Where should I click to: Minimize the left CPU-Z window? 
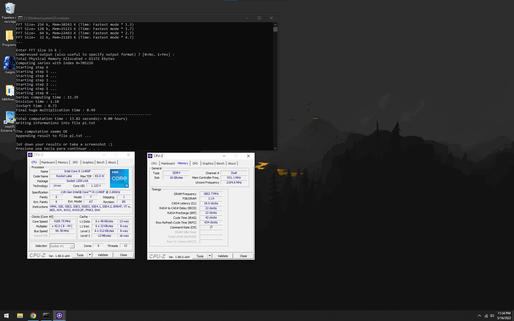[104, 155]
